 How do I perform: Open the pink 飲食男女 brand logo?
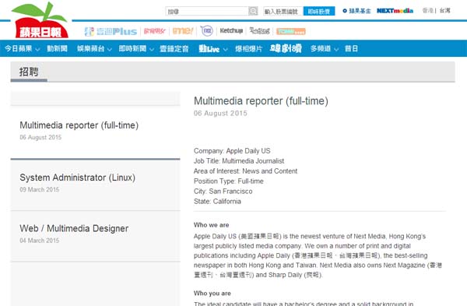tap(154, 31)
